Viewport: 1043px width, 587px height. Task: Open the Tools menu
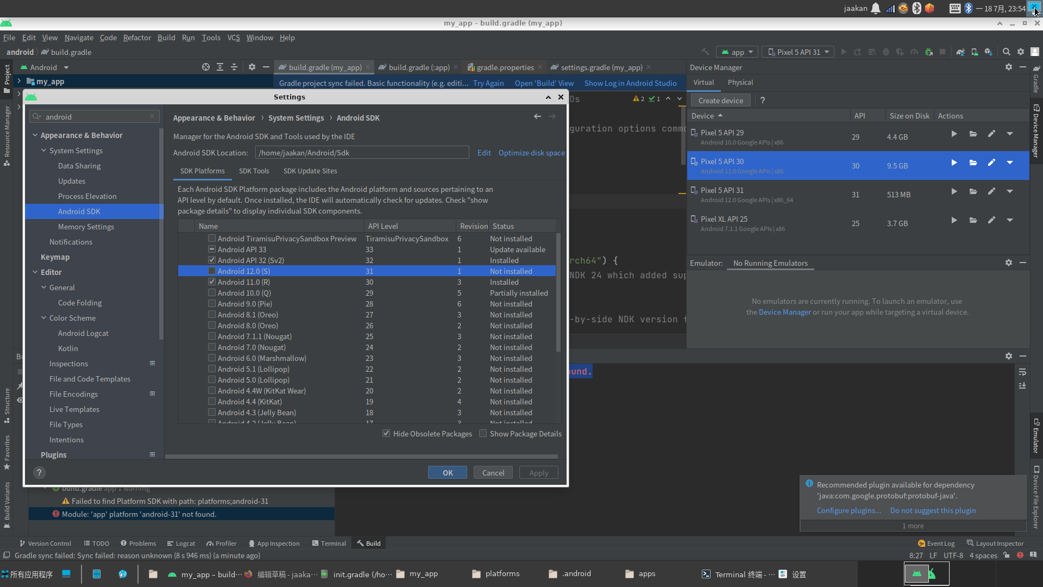coord(211,38)
